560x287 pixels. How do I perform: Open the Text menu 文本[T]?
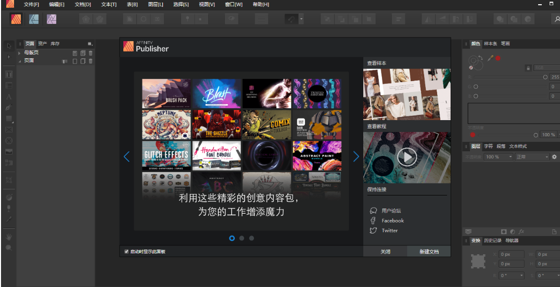[109, 5]
